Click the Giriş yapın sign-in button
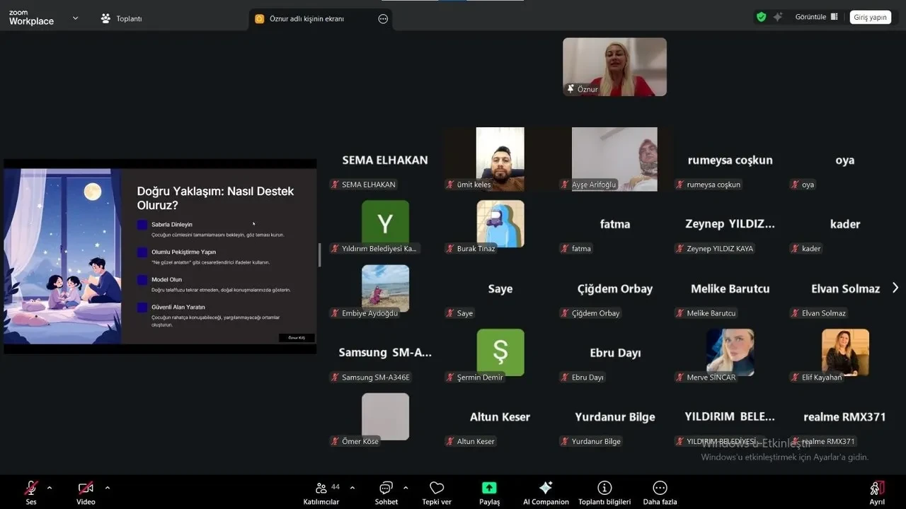 coord(870,17)
